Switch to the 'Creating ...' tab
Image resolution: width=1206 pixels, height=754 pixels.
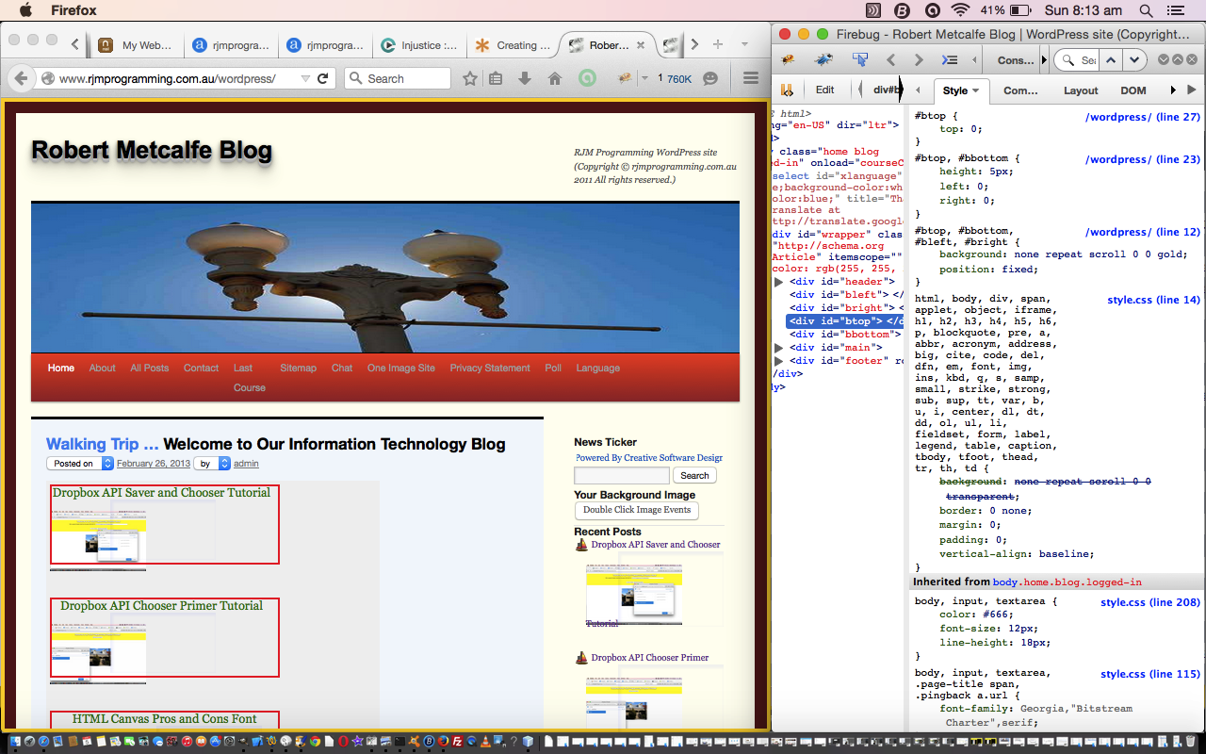(513, 44)
